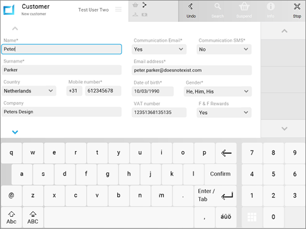
Task: Open the Country dropdown showing Netherlands
Action: (x=29, y=91)
